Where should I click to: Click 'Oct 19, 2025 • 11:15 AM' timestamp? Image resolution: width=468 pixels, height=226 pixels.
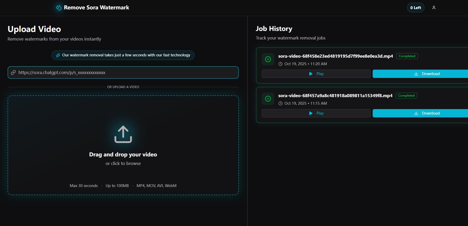[305, 103]
